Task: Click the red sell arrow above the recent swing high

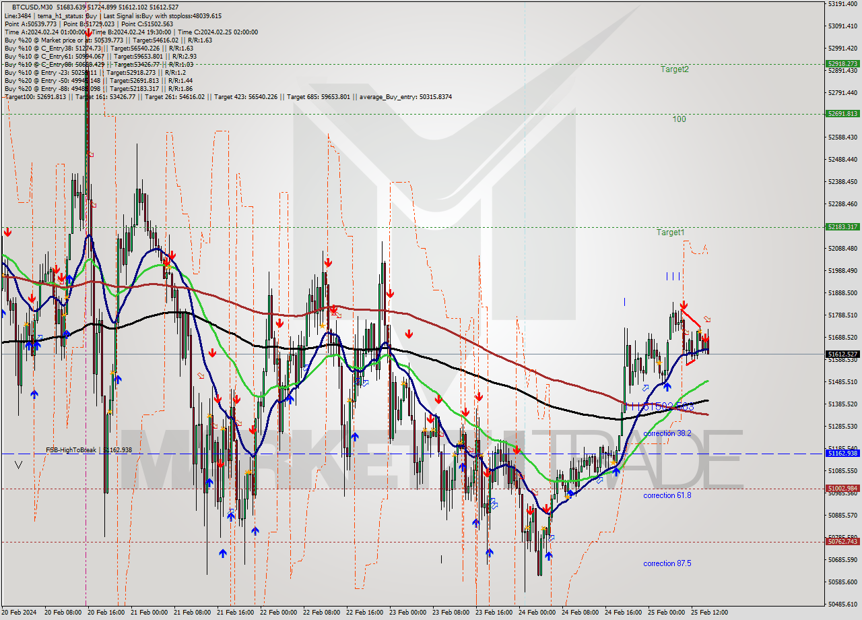Action: click(684, 305)
